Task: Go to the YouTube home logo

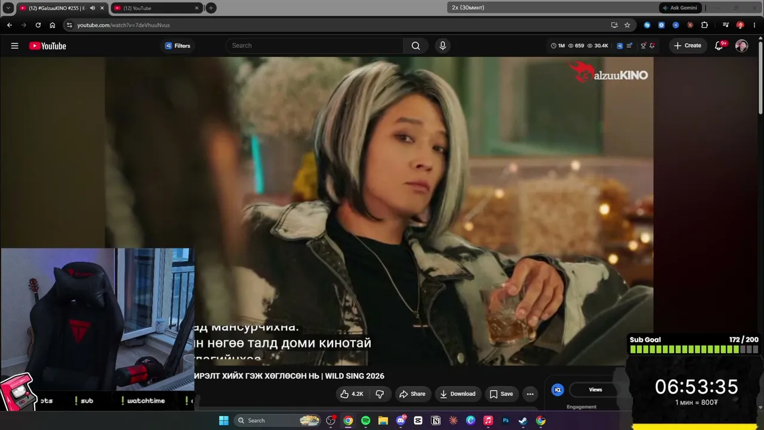Action: point(48,46)
